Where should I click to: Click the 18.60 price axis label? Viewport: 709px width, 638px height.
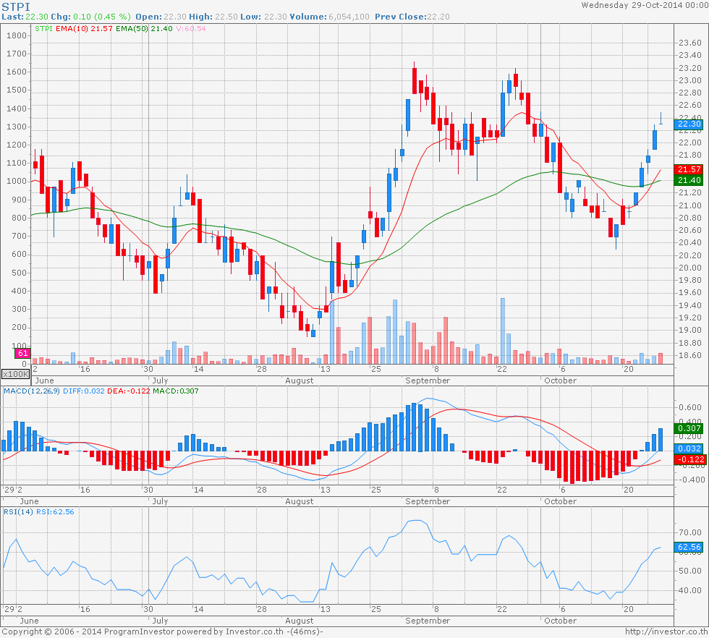pos(690,355)
